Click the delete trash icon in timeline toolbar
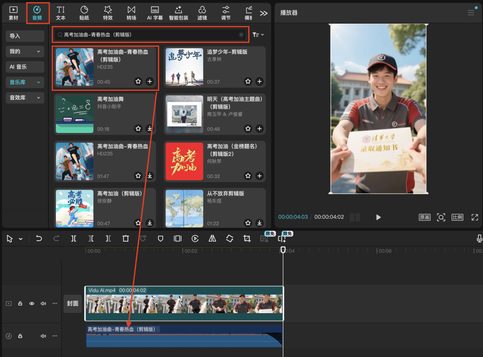This screenshot has height=357, width=483. click(126, 239)
